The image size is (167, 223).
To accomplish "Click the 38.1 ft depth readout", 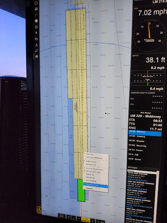I will coord(155,60).
